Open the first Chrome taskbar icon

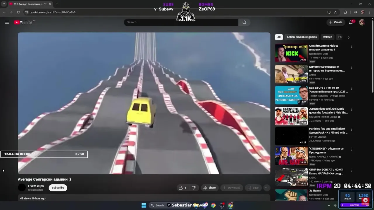pyautogui.click(x=213, y=205)
